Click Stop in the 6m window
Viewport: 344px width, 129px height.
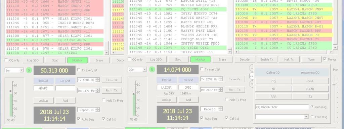tap(55, 60)
